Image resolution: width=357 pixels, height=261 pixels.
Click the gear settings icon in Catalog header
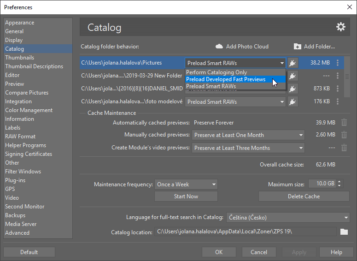(340, 27)
